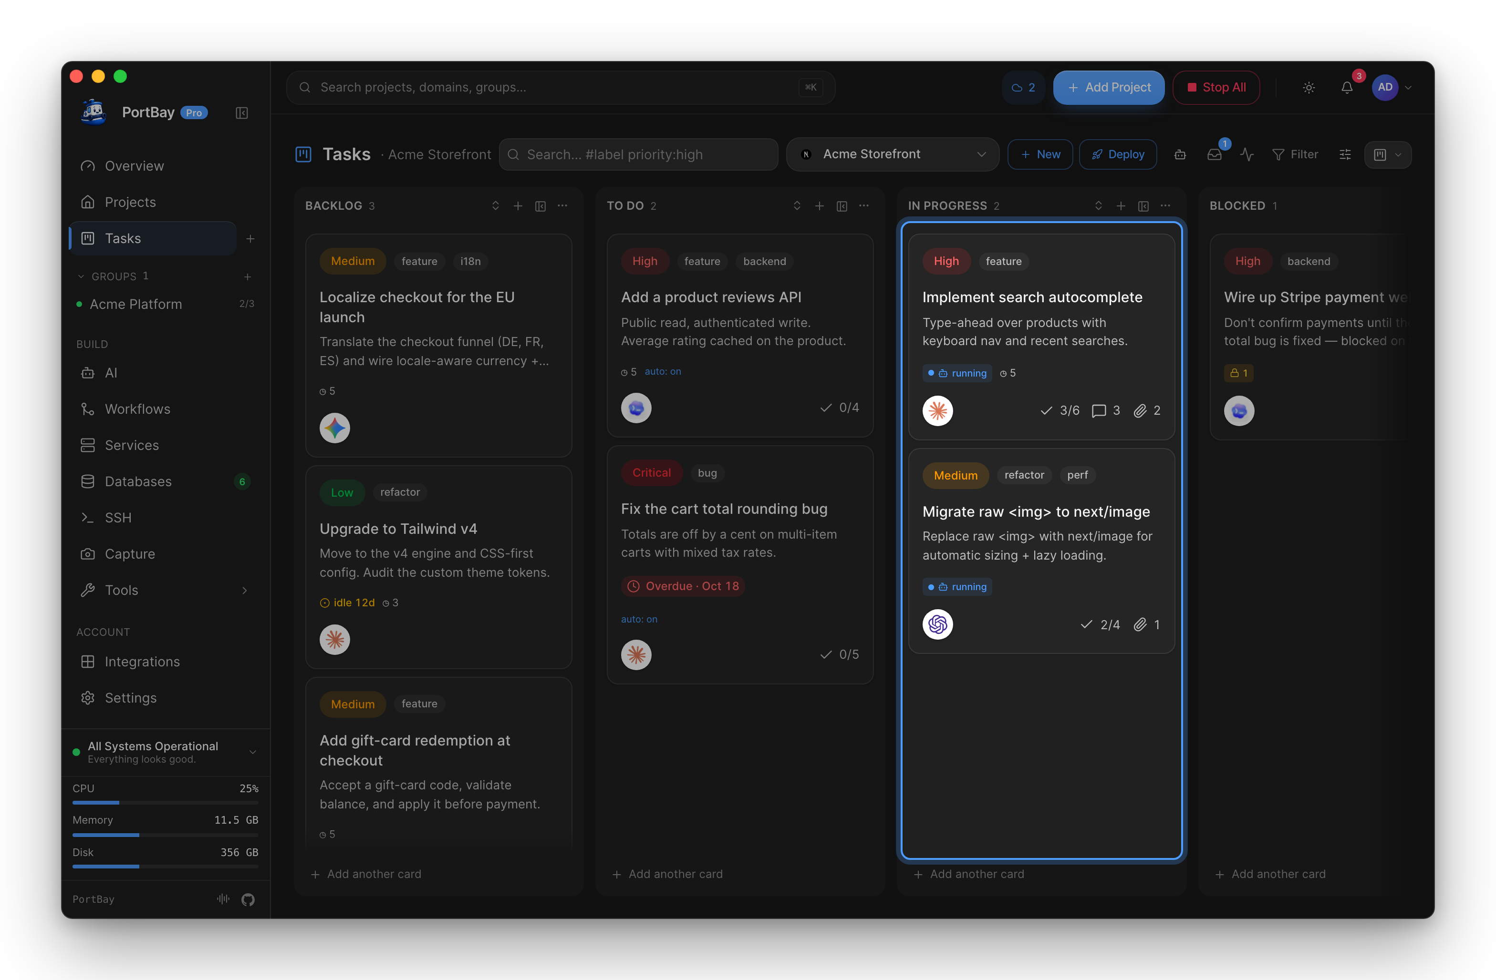Open Backlog column more options ellipsis
The height and width of the screenshot is (980, 1496).
point(562,206)
